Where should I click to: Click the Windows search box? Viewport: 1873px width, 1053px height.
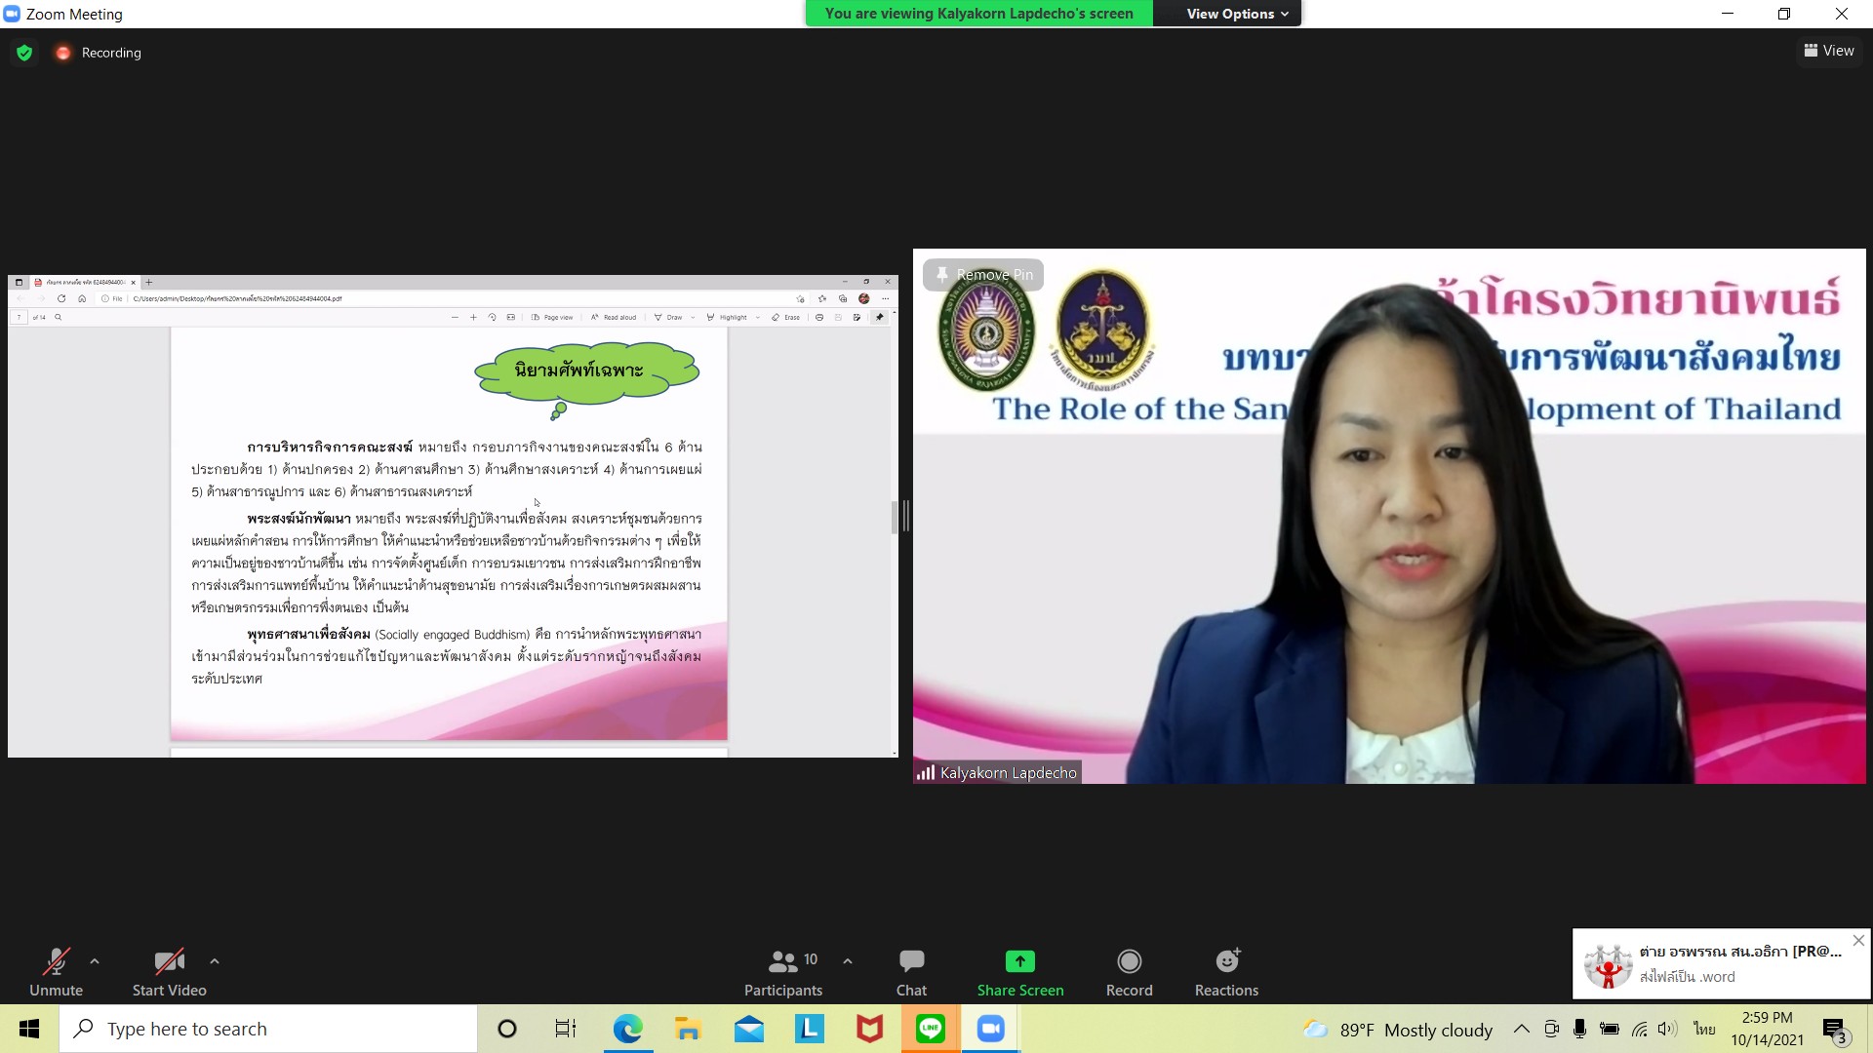pyautogui.click(x=268, y=1029)
